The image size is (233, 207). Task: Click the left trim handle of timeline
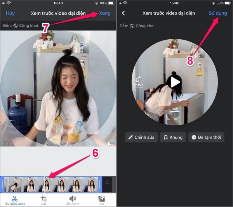click(x=2, y=184)
